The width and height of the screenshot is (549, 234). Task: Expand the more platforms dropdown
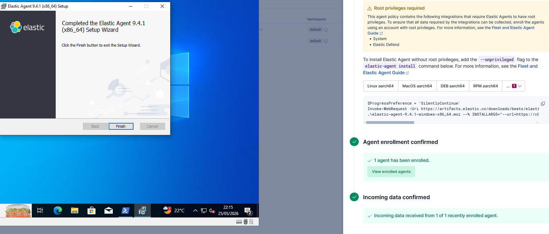[514, 86]
